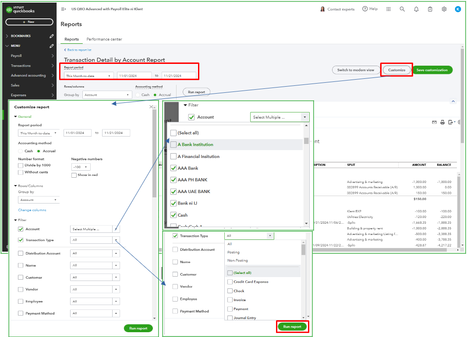This screenshot has width=467, height=337.
Task: Toggle the hamburger menu icon
Action: 64,9
